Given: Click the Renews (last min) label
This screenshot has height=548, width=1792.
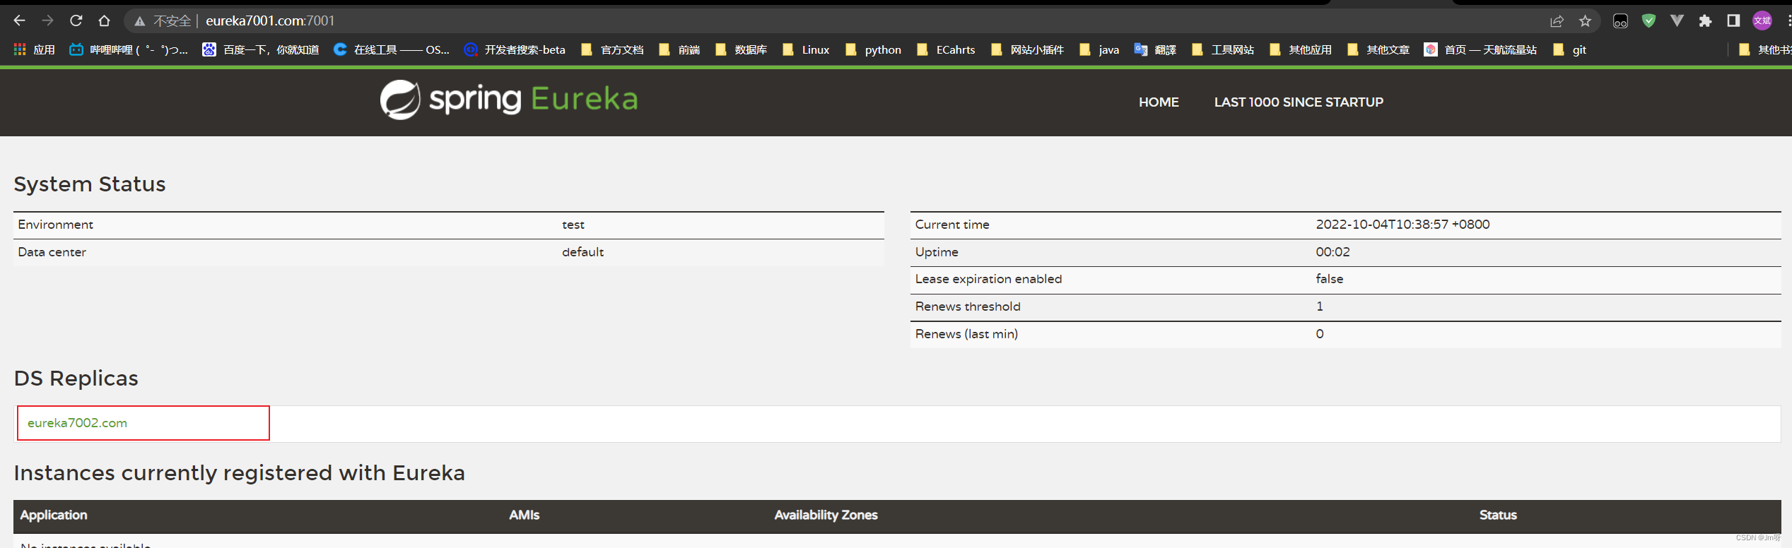Looking at the screenshot, I should 966,334.
